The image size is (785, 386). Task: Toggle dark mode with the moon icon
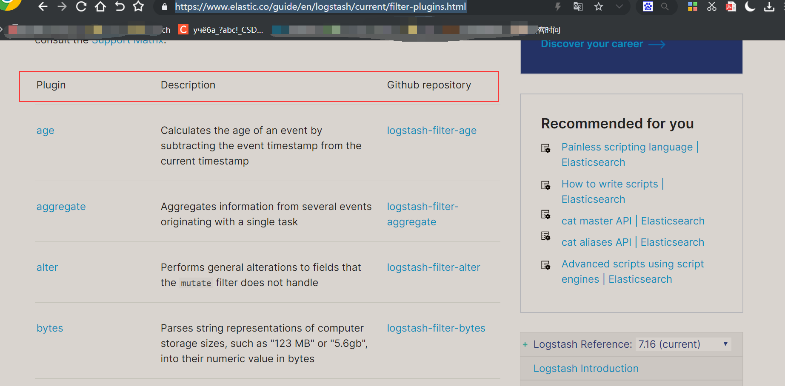pos(750,7)
